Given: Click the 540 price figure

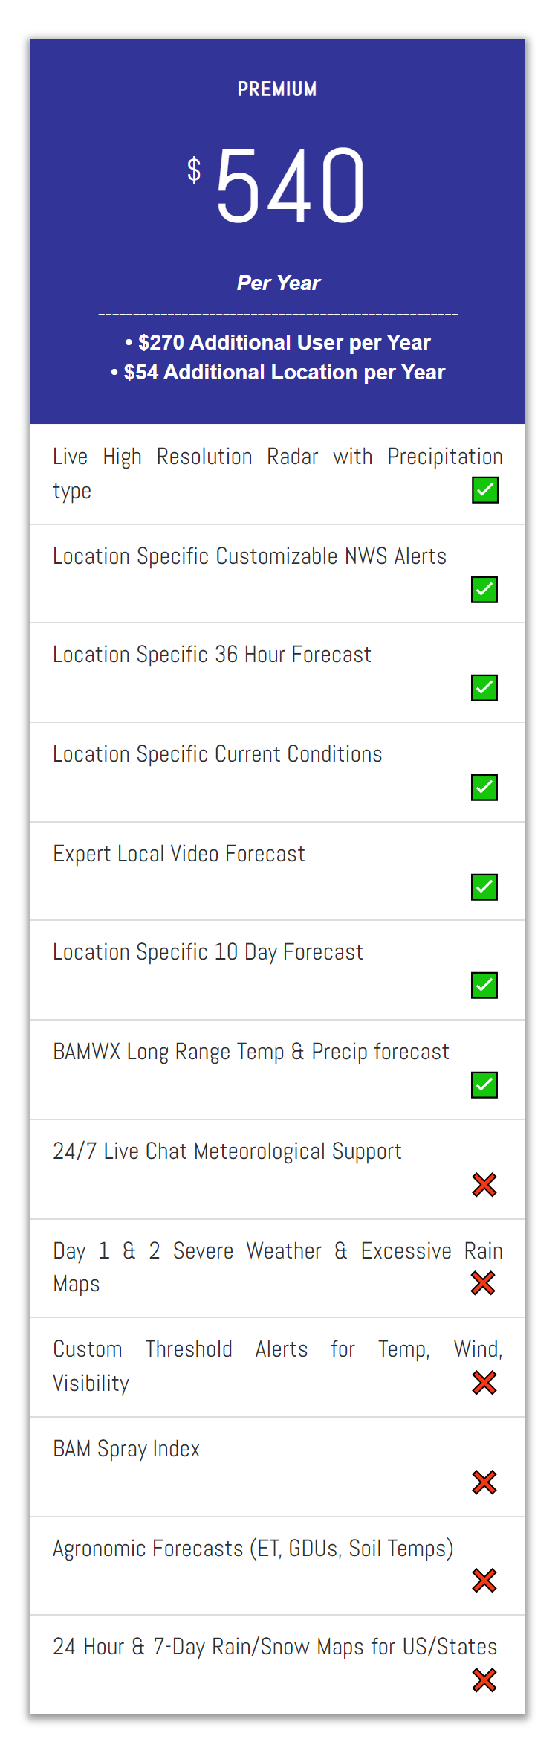Looking at the screenshot, I should point(291,185).
